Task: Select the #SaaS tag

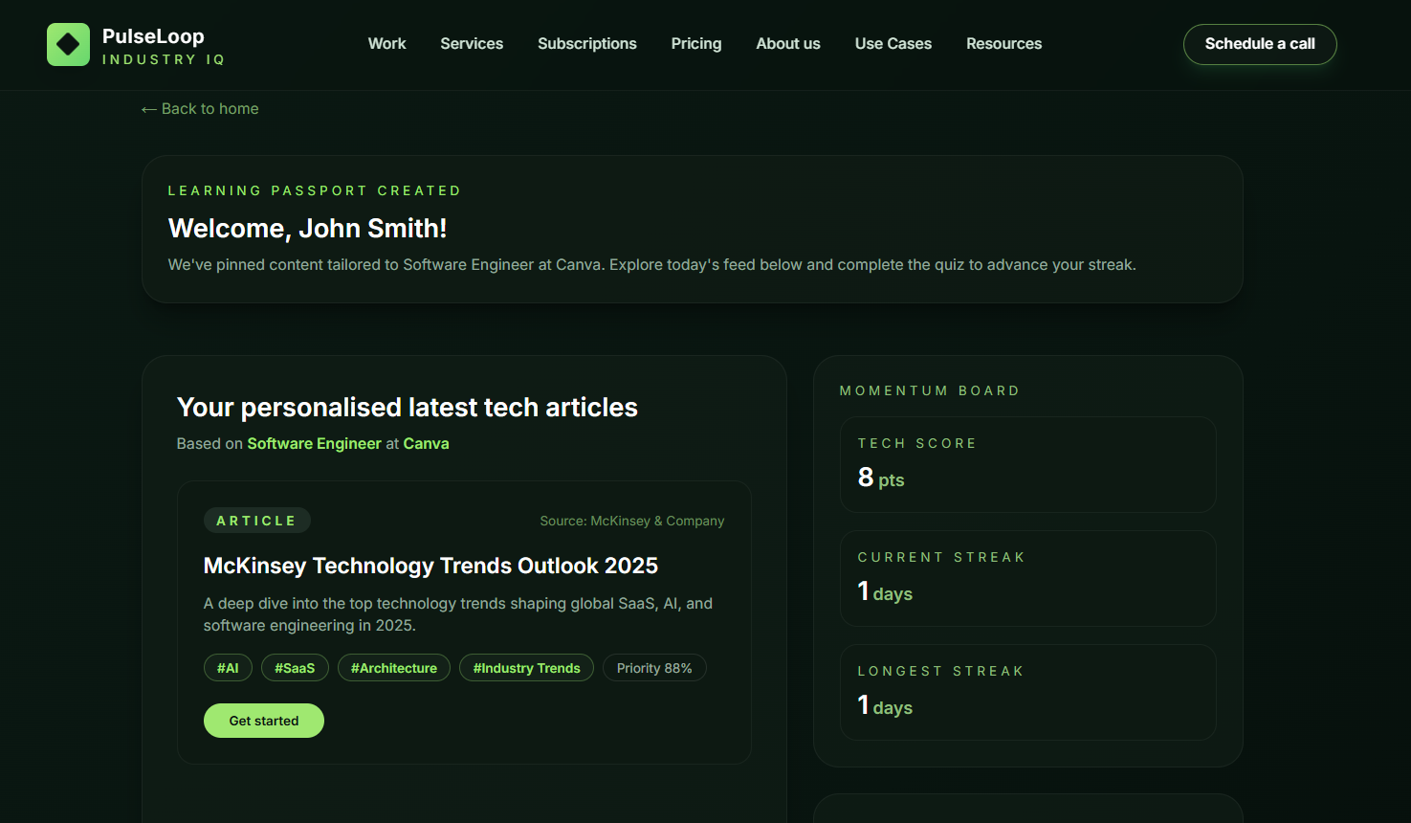Action: (x=295, y=668)
